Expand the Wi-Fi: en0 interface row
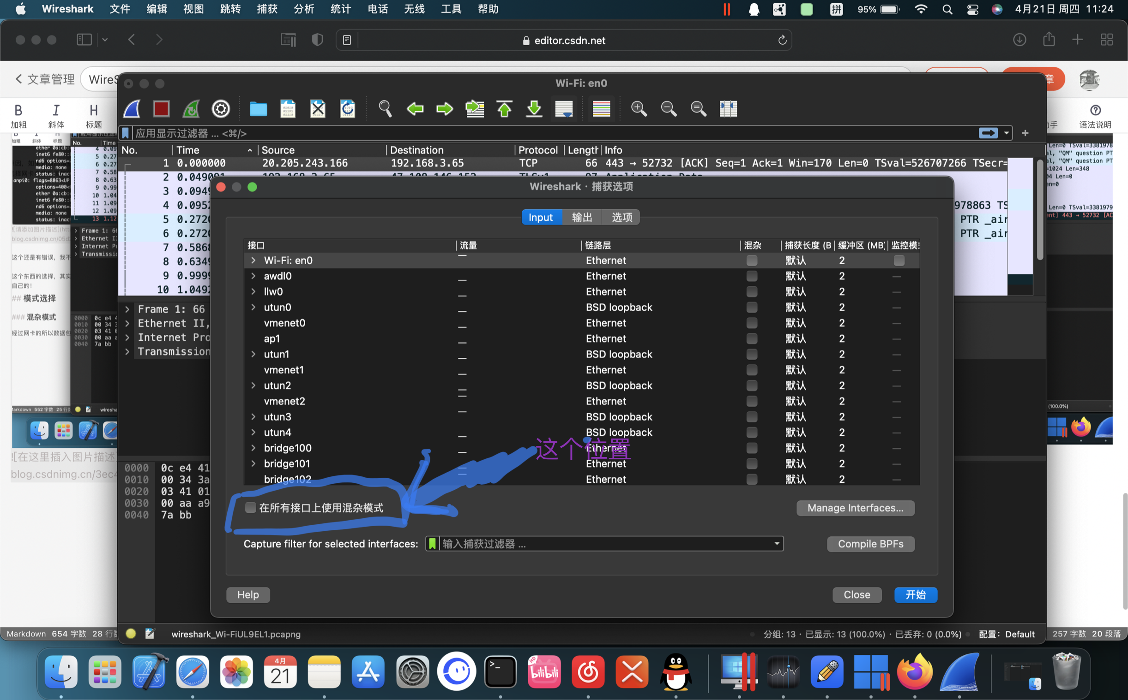1128x700 pixels. point(253,261)
